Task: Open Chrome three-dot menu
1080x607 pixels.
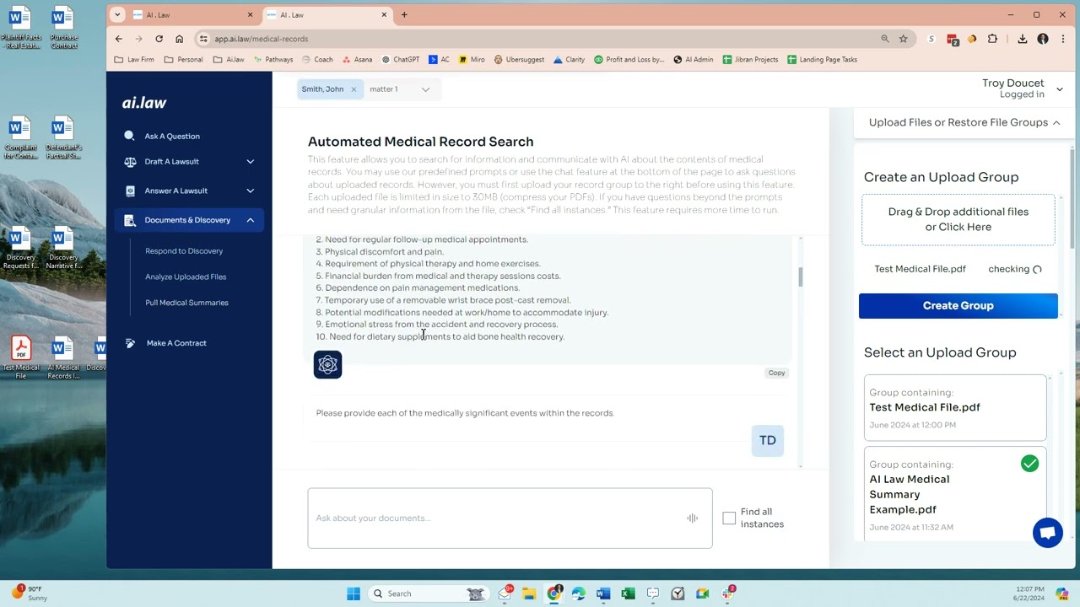Action: click(1062, 39)
